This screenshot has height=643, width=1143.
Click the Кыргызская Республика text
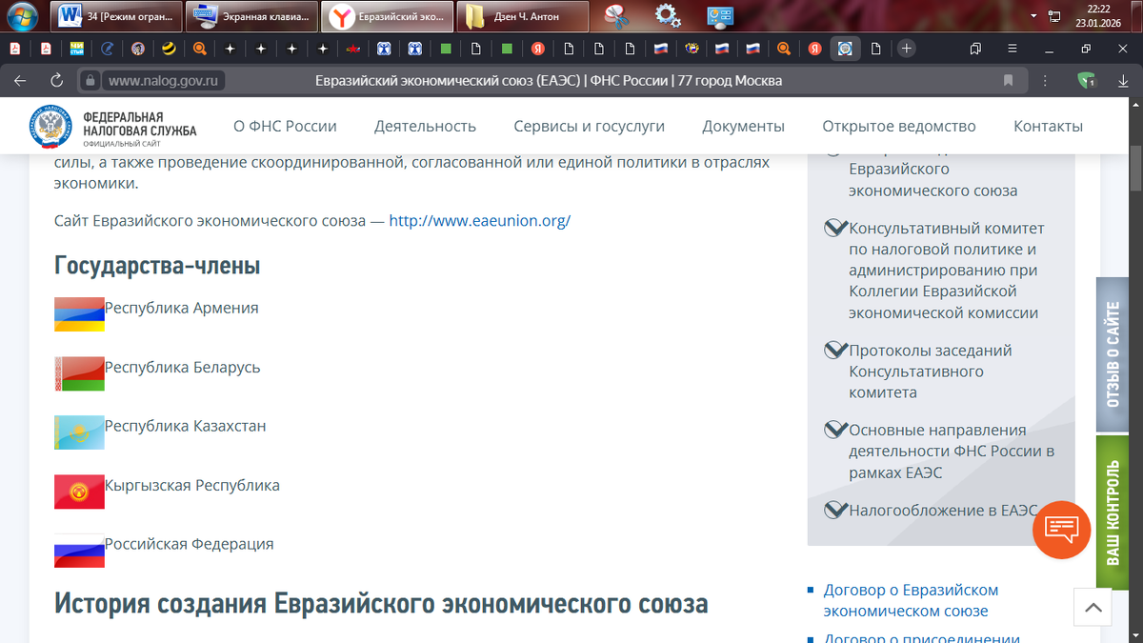tap(191, 486)
